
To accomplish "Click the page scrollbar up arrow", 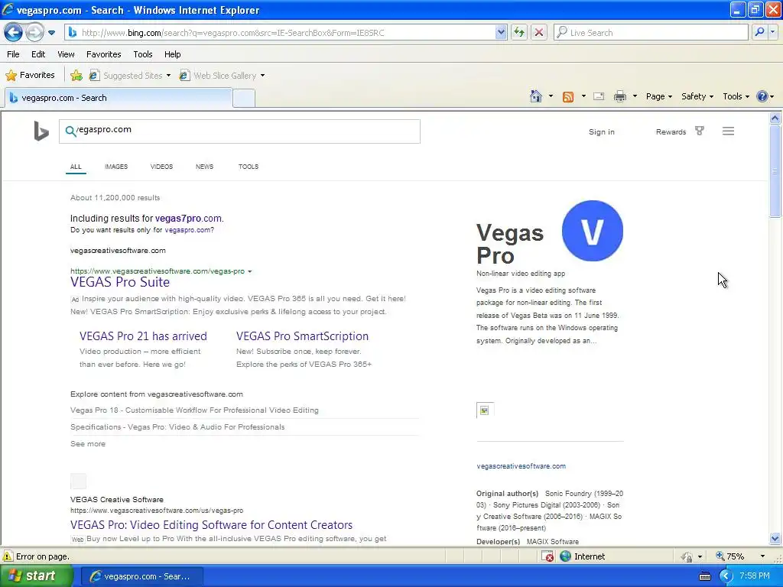I will pyautogui.click(x=775, y=118).
